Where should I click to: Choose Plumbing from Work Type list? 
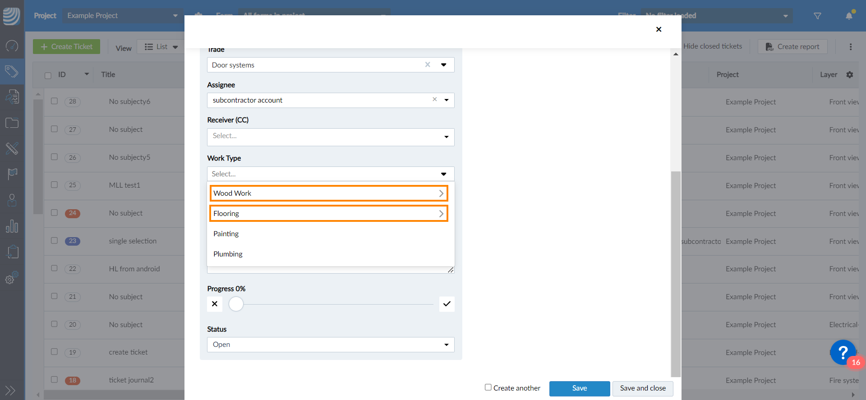point(228,254)
